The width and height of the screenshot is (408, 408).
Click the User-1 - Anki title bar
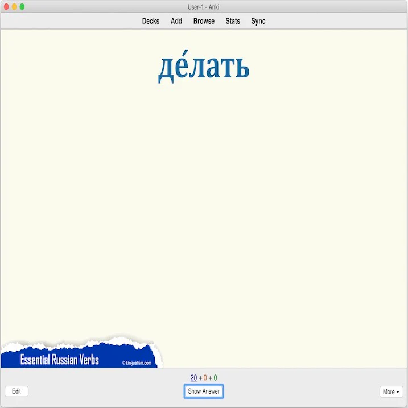point(204,7)
